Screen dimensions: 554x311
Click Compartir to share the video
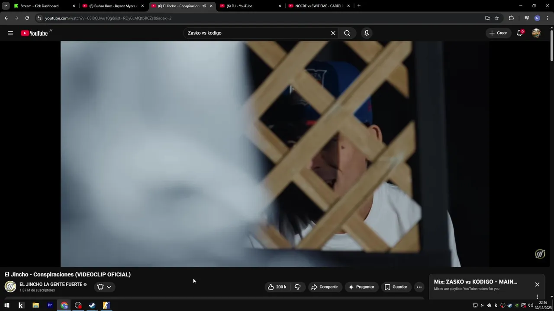325,287
